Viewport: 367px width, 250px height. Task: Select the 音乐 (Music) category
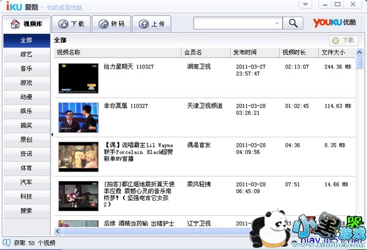[x=26, y=68]
